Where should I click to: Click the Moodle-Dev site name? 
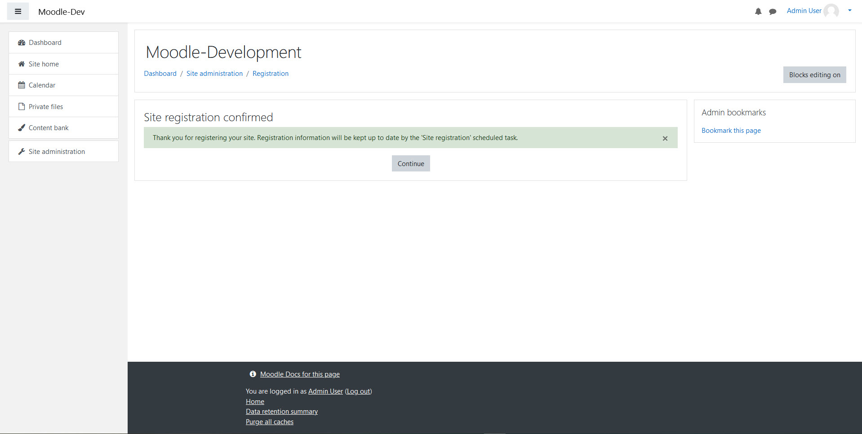(62, 12)
